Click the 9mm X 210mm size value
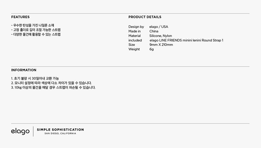Viewport: 261px width, 148px height. tap(161, 45)
